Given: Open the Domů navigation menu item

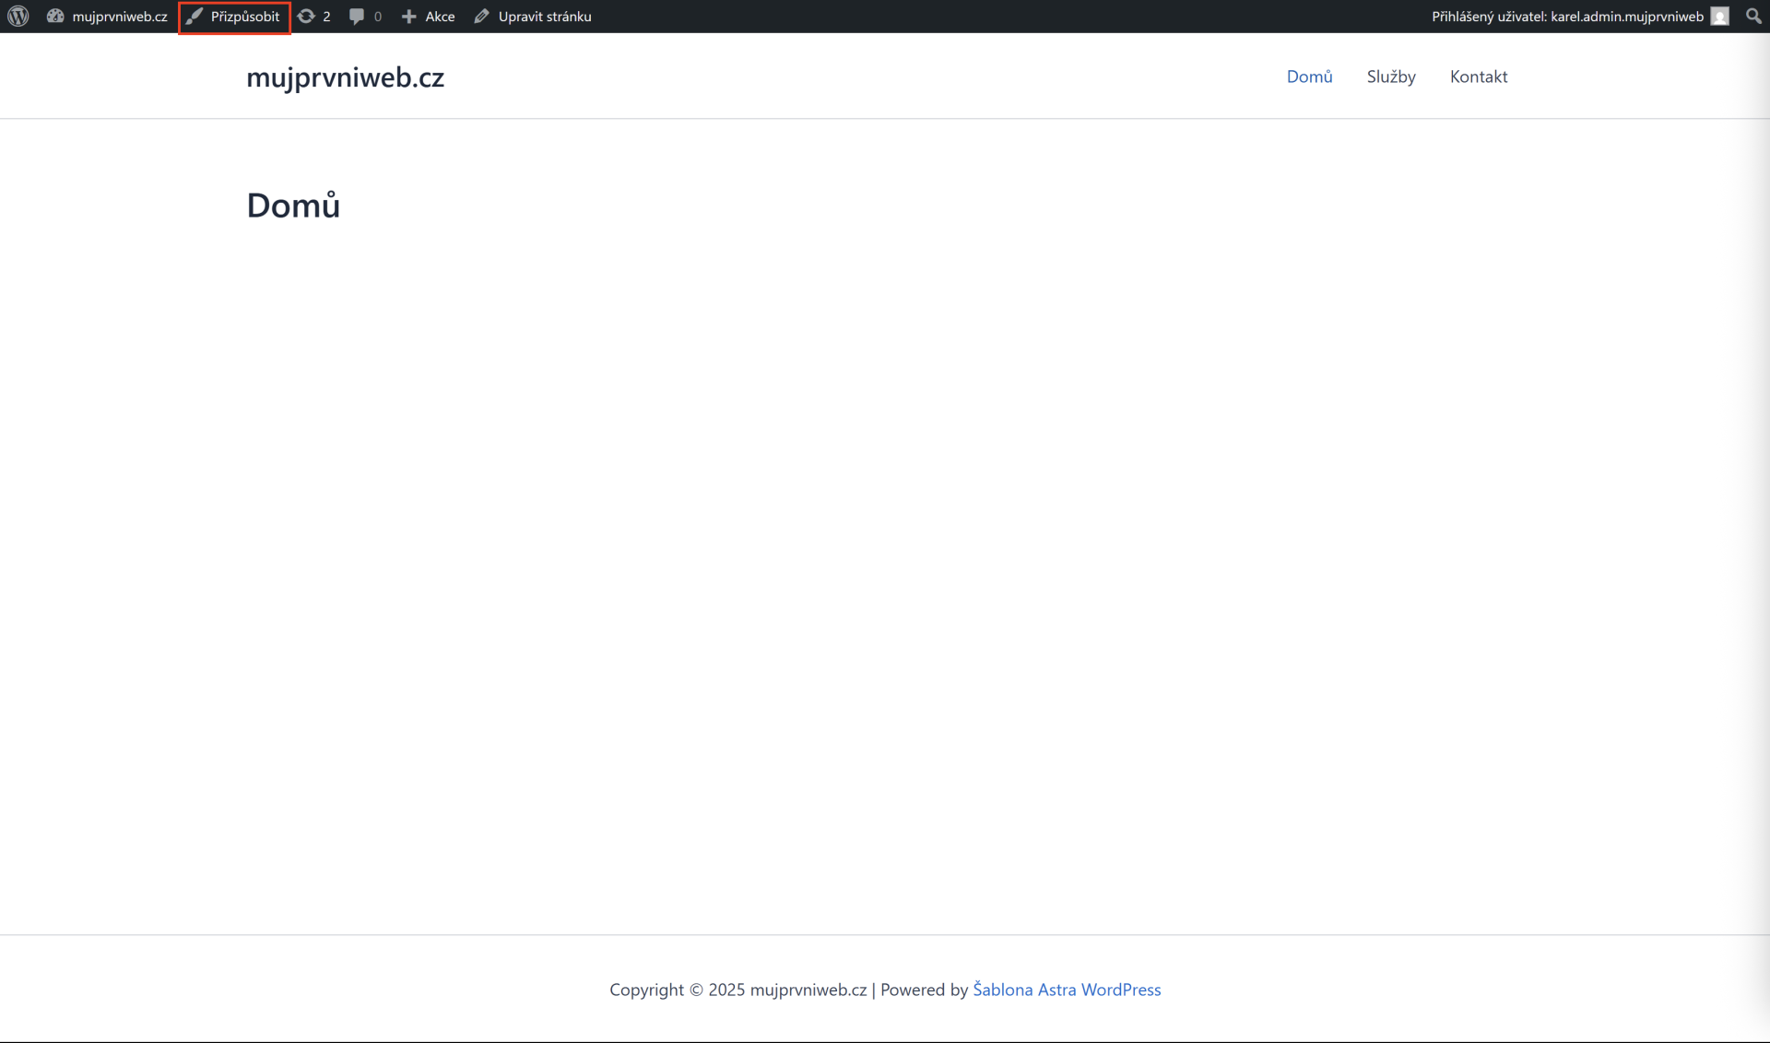Looking at the screenshot, I should pyautogui.click(x=1309, y=76).
